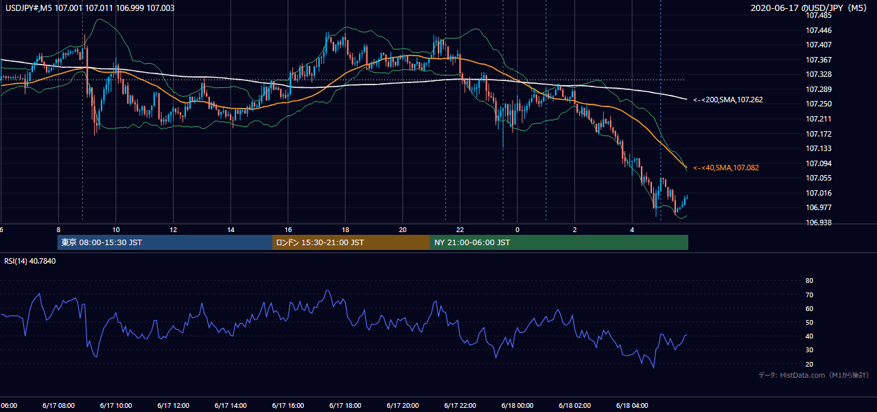Click price level 107.328 on the axis

point(817,74)
